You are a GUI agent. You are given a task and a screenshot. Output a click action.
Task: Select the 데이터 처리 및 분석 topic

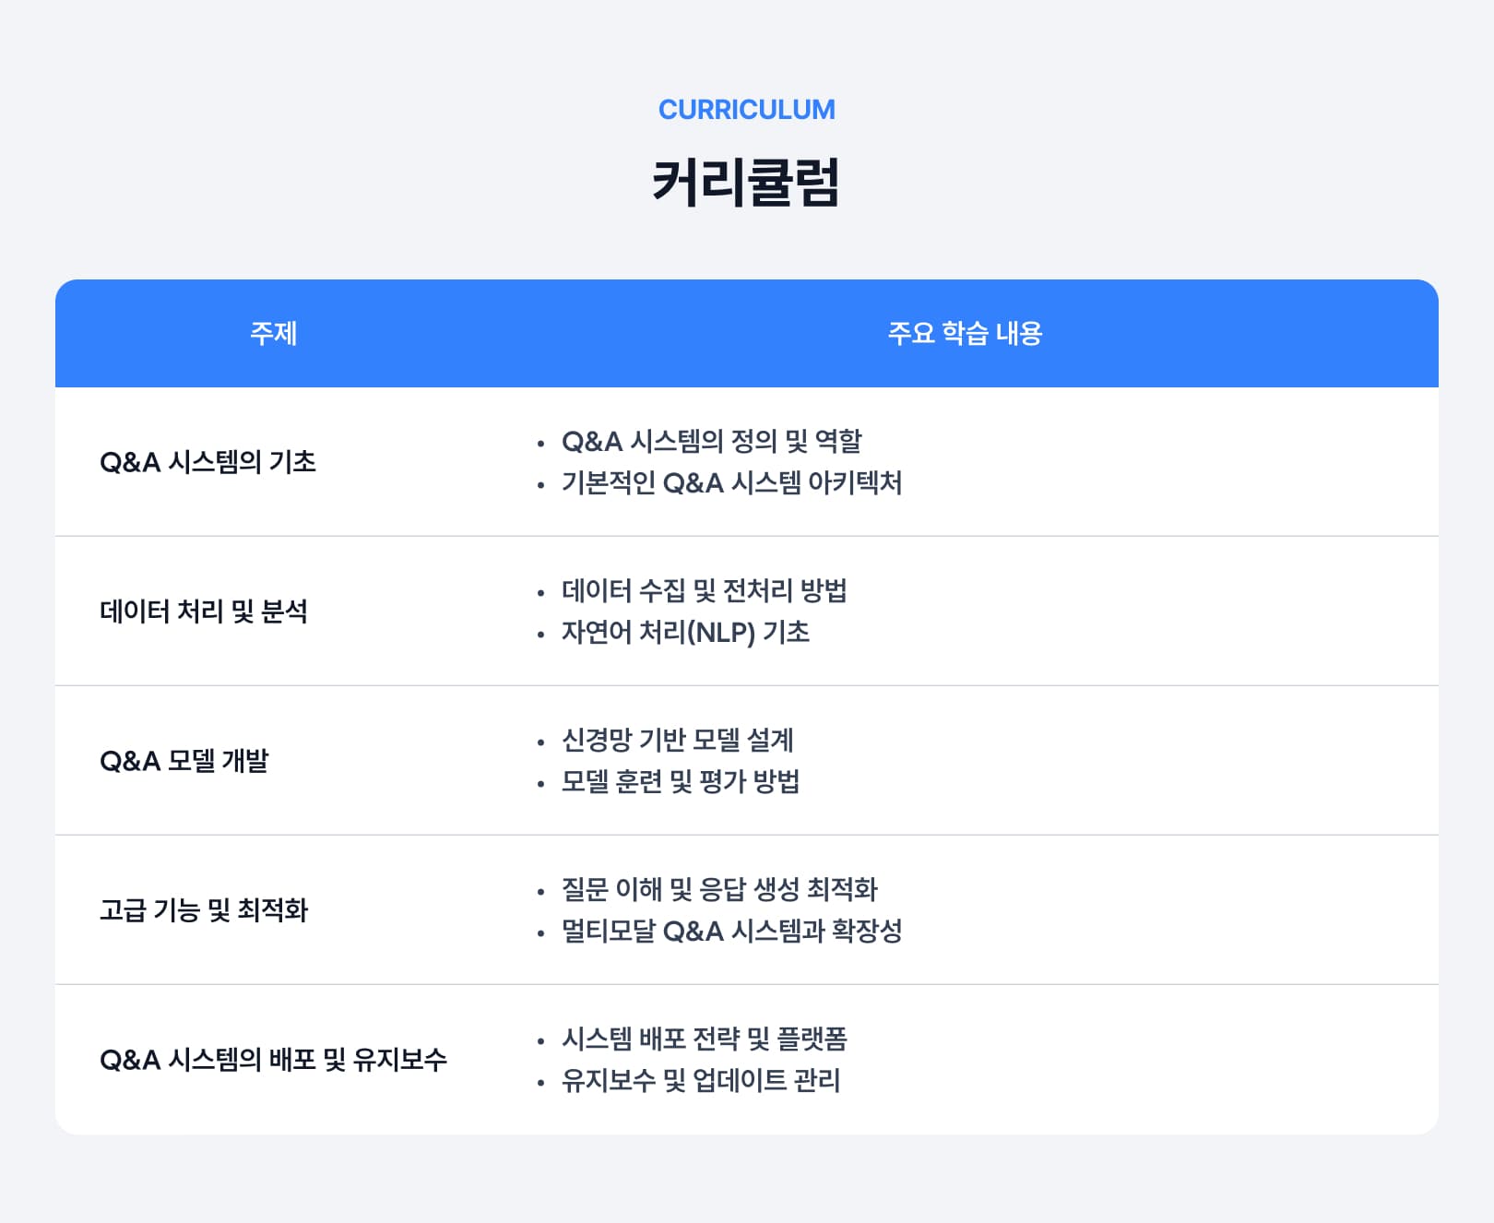point(204,611)
